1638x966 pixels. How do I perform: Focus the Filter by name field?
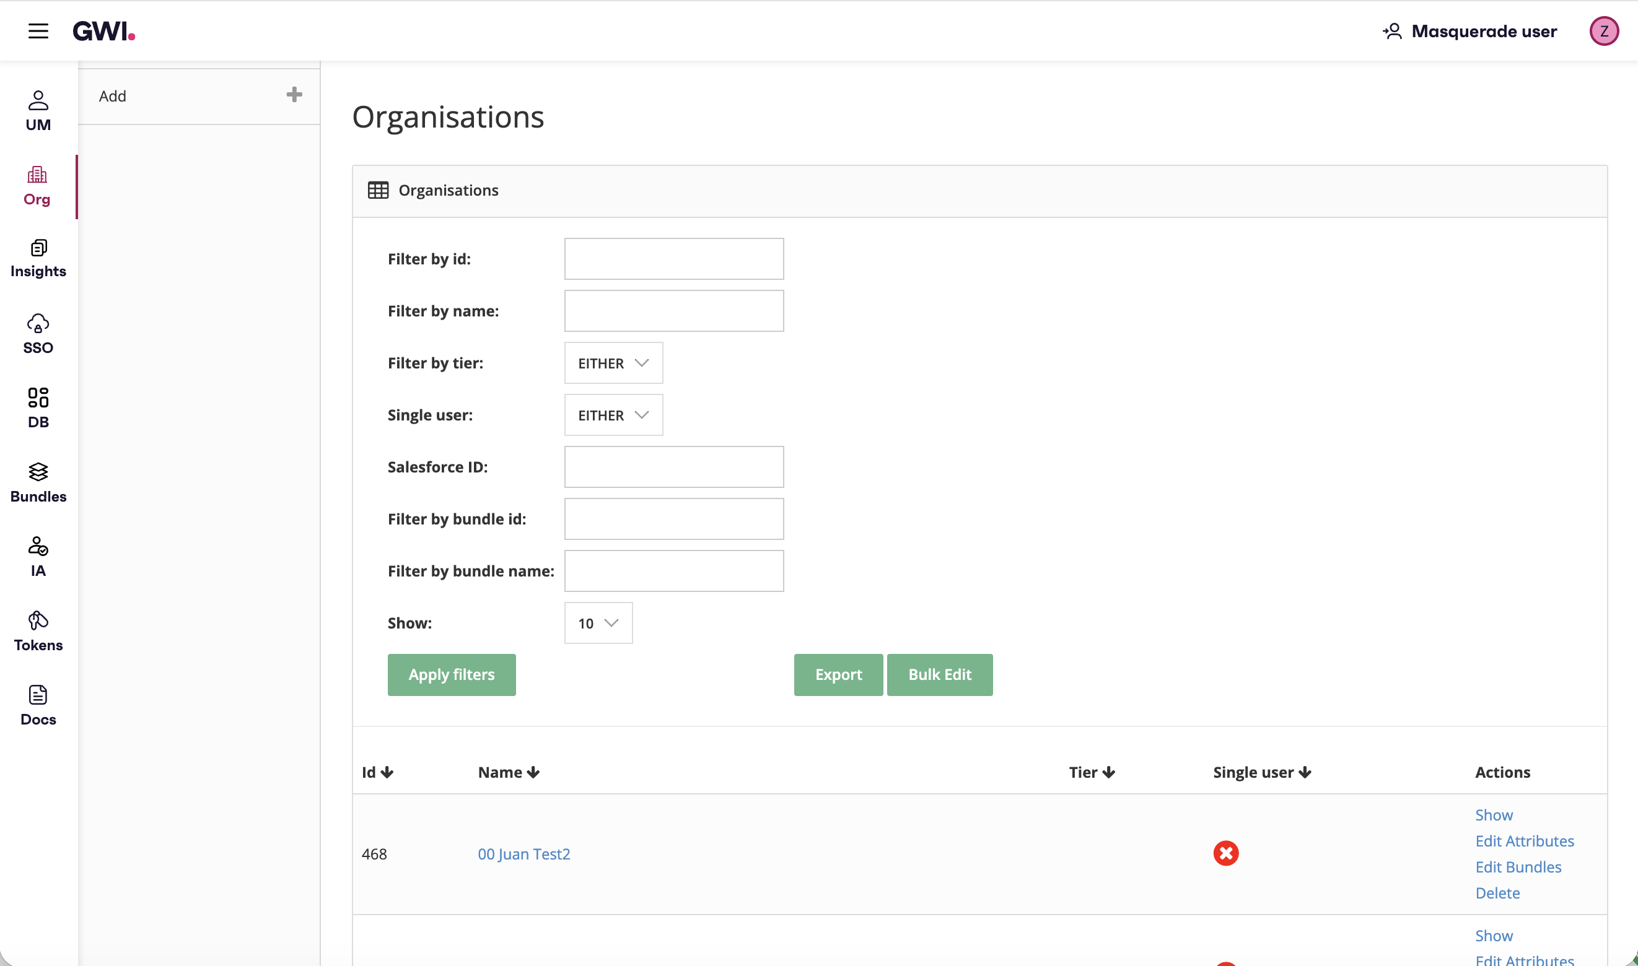pyautogui.click(x=674, y=310)
